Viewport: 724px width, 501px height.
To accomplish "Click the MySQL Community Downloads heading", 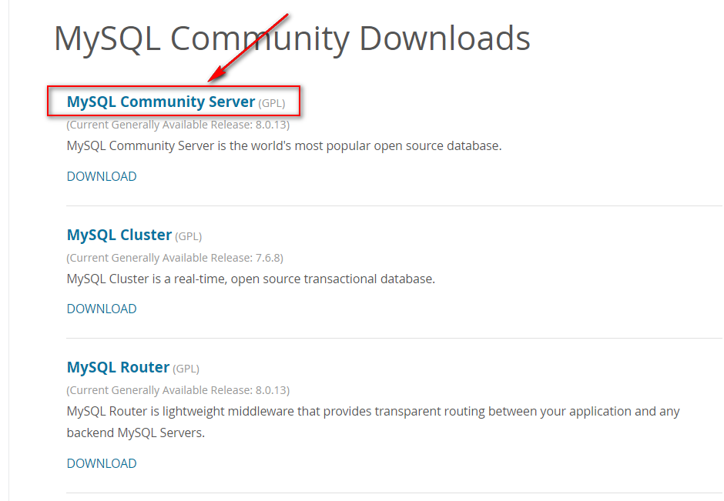I will point(292,38).
